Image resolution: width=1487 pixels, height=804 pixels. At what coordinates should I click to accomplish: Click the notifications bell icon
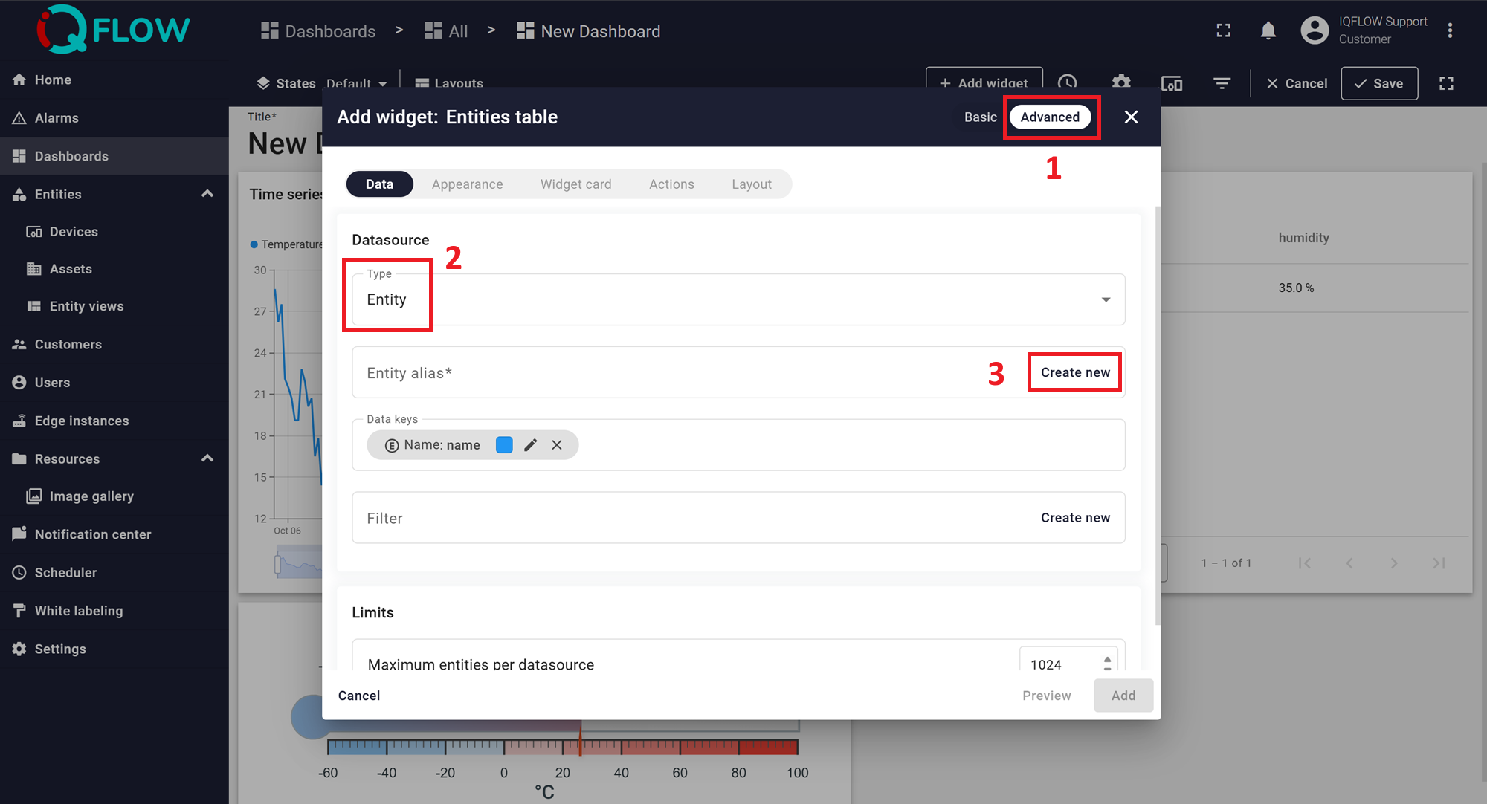pos(1268,30)
